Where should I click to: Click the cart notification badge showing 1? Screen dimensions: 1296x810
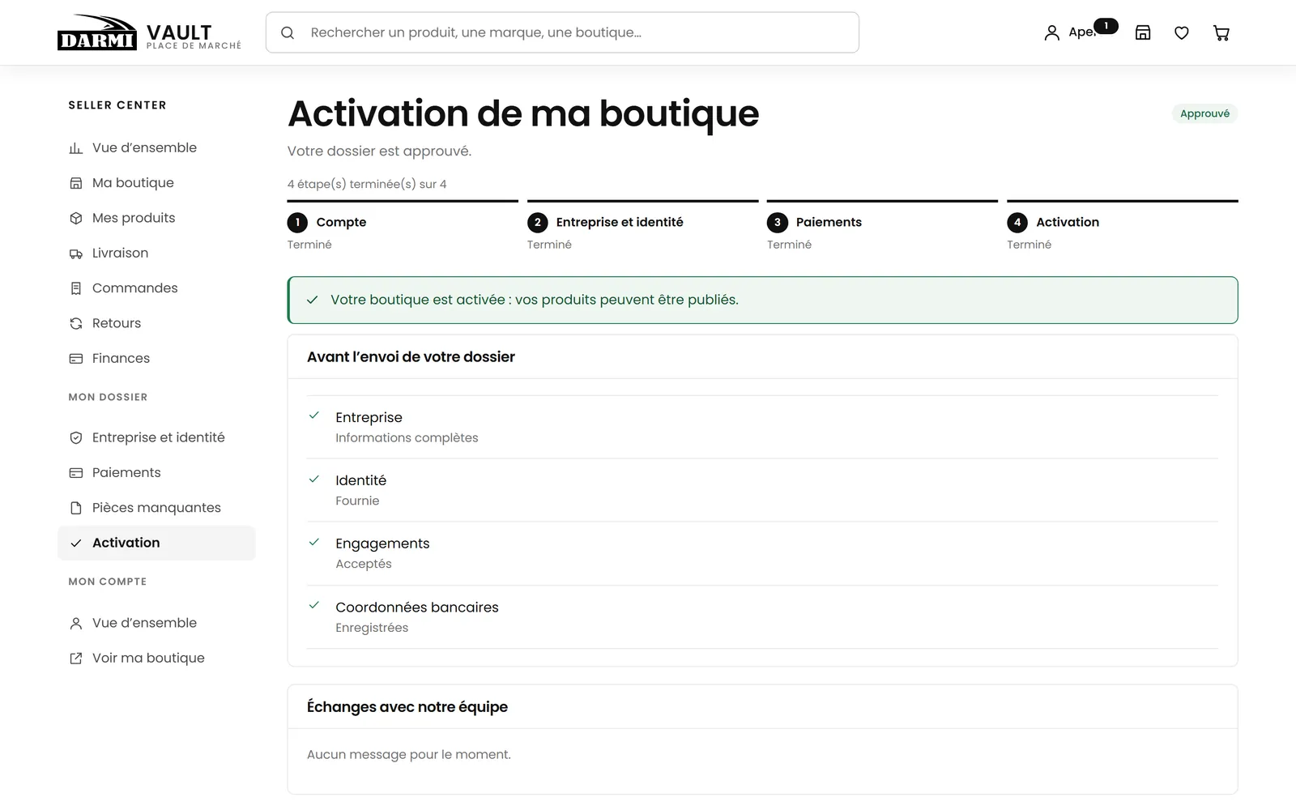tap(1106, 26)
